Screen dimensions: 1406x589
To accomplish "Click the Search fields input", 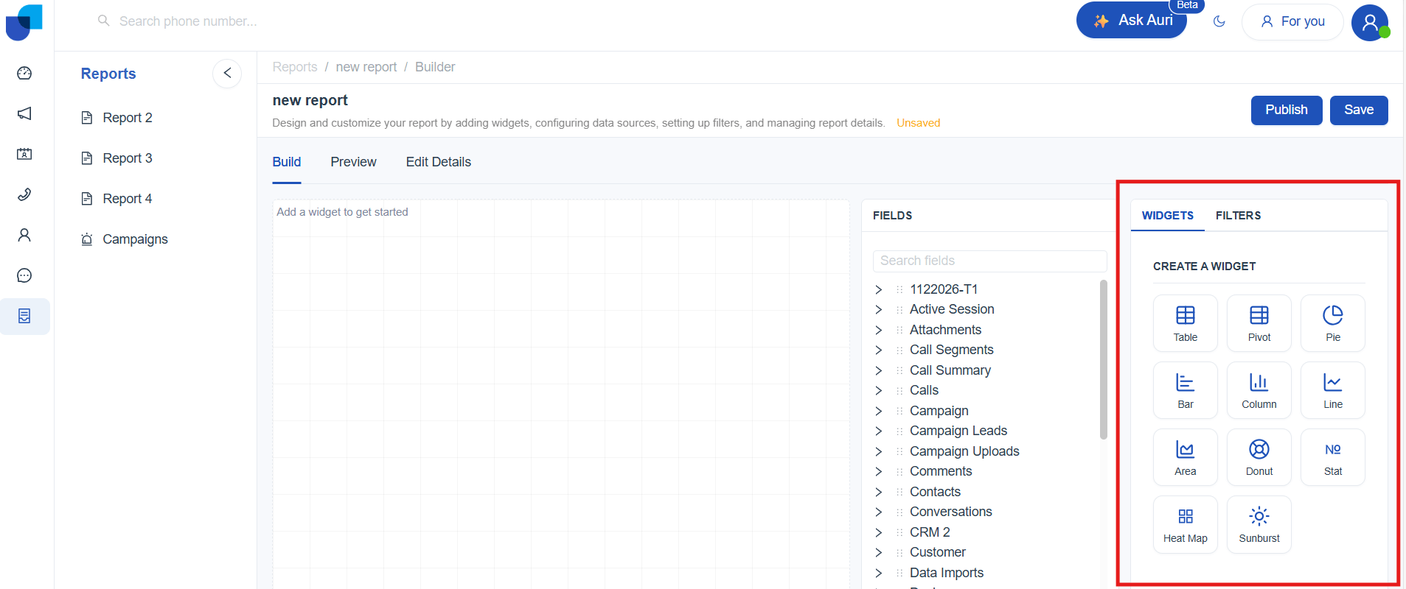I will (x=989, y=261).
